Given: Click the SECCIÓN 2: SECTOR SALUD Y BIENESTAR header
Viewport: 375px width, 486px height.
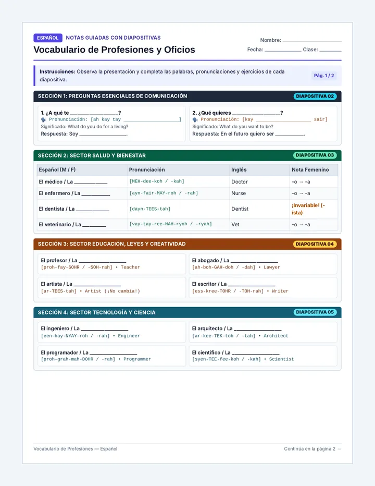Looking at the screenshot, I should pos(92,155).
